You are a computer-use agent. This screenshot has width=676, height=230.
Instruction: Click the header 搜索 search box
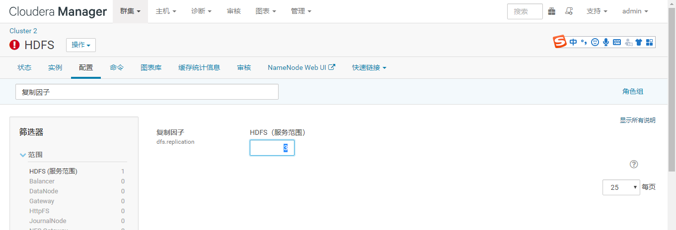tap(525, 11)
